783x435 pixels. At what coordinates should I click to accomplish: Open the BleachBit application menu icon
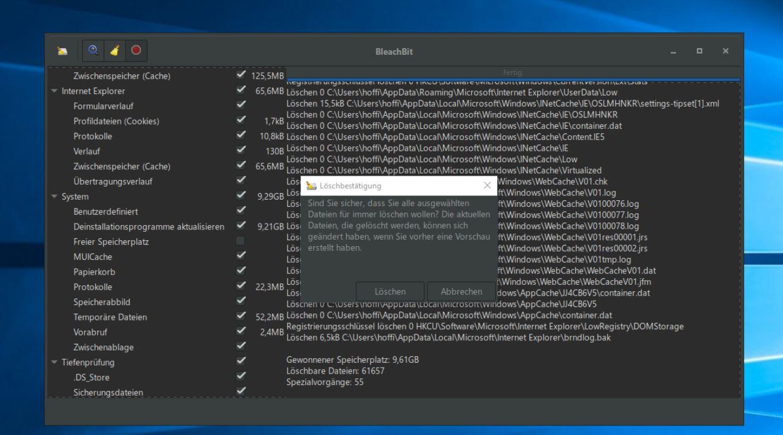coord(61,52)
